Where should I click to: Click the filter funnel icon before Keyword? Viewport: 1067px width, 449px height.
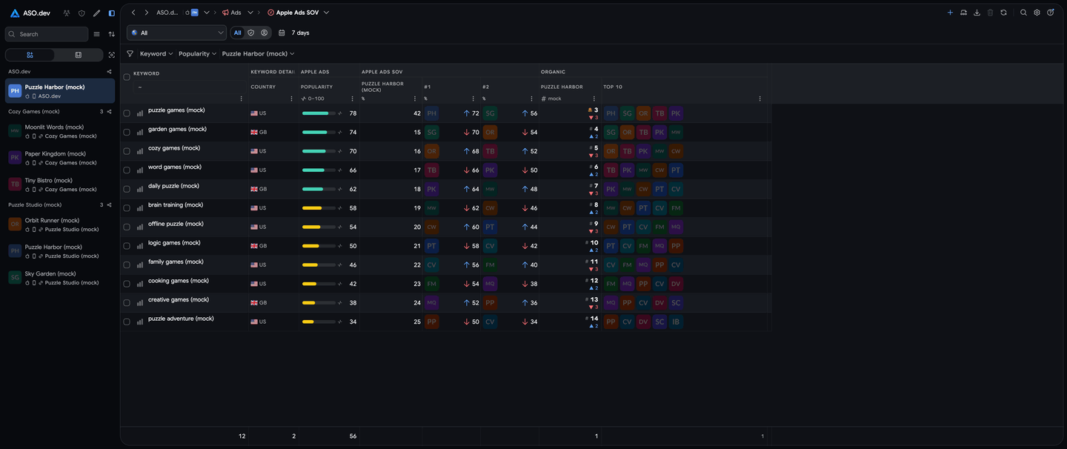coord(130,53)
